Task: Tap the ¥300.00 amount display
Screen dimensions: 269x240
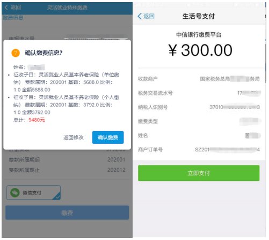Action: coord(200,50)
